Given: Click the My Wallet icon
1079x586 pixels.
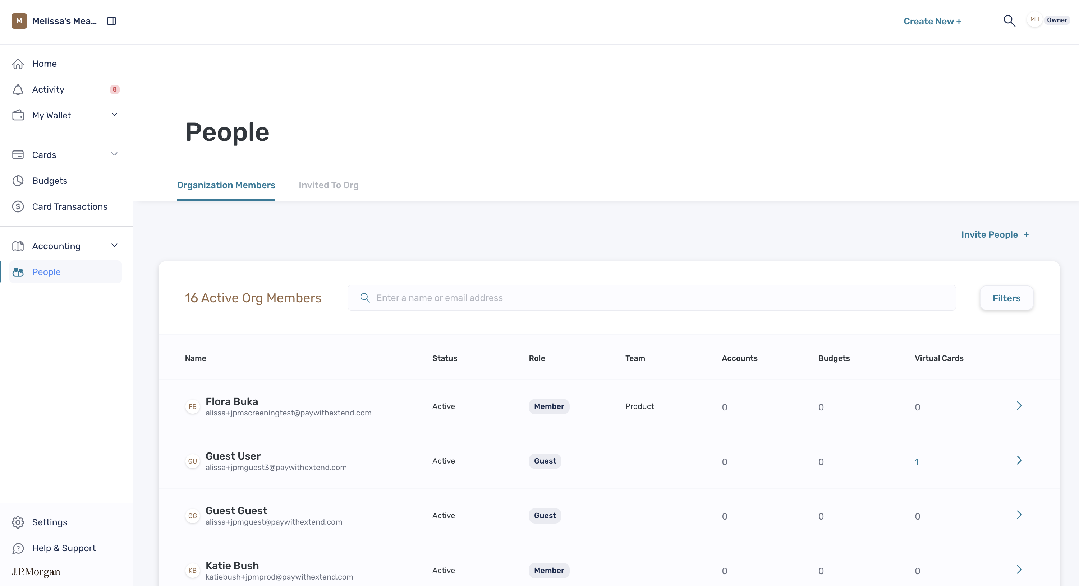Looking at the screenshot, I should point(18,115).
